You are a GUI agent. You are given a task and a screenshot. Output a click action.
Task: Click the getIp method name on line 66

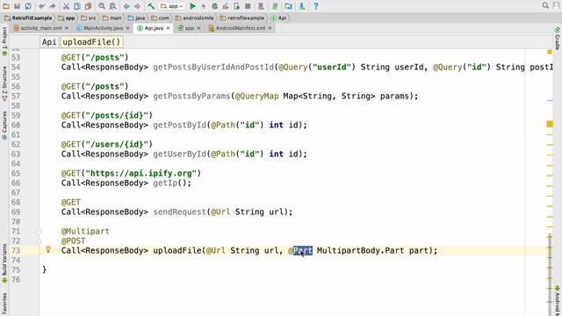(x=165, y=183)
